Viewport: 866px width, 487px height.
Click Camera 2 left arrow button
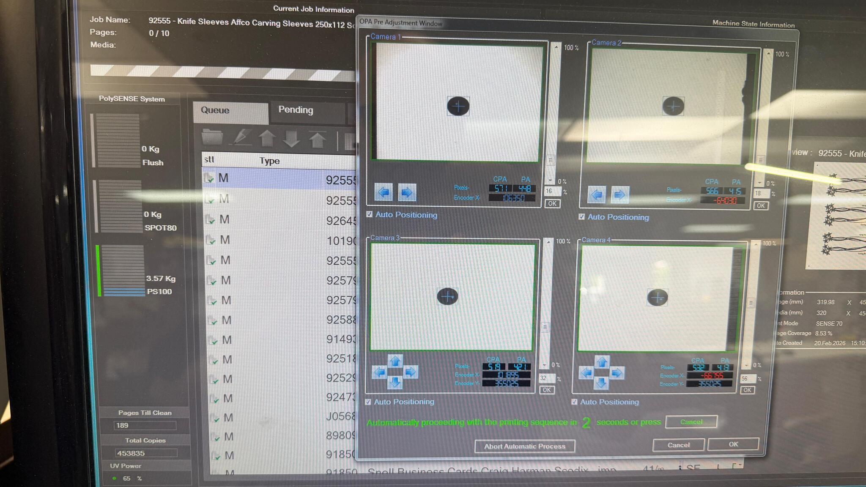click(597, 194)
